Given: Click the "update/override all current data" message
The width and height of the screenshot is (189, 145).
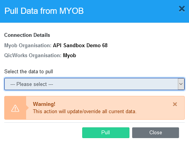Looking at the screenshot, I should [102, 112].
